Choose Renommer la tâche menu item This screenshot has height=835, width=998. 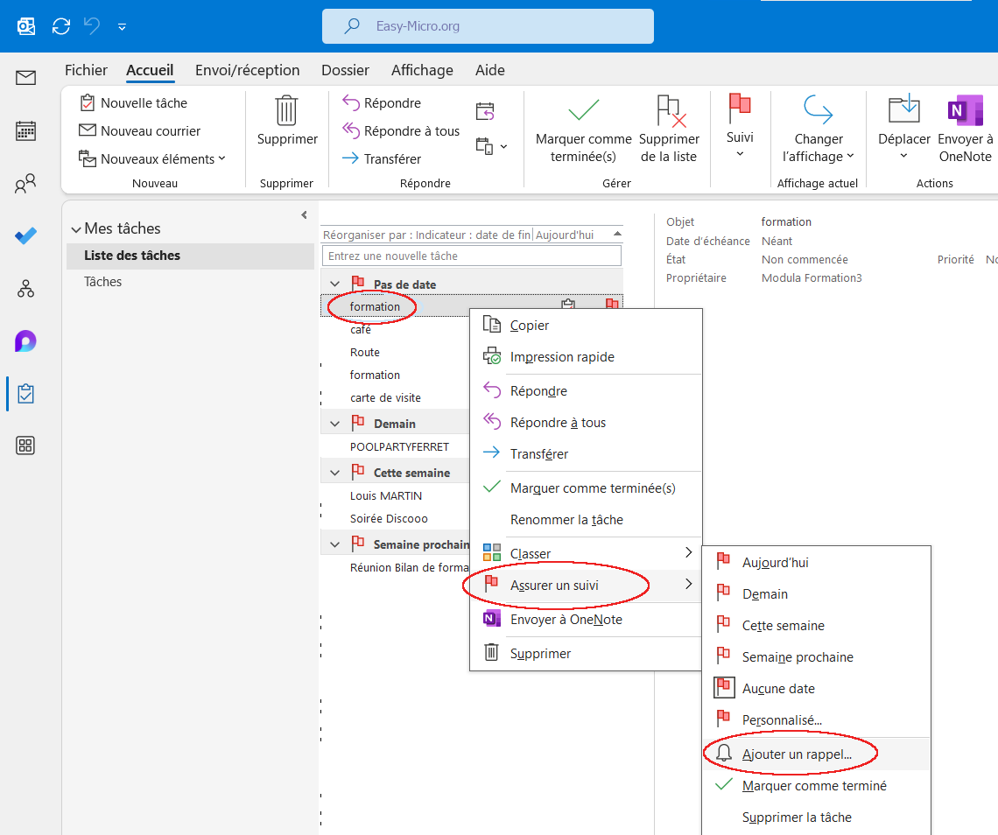click(x=586, y=520)
